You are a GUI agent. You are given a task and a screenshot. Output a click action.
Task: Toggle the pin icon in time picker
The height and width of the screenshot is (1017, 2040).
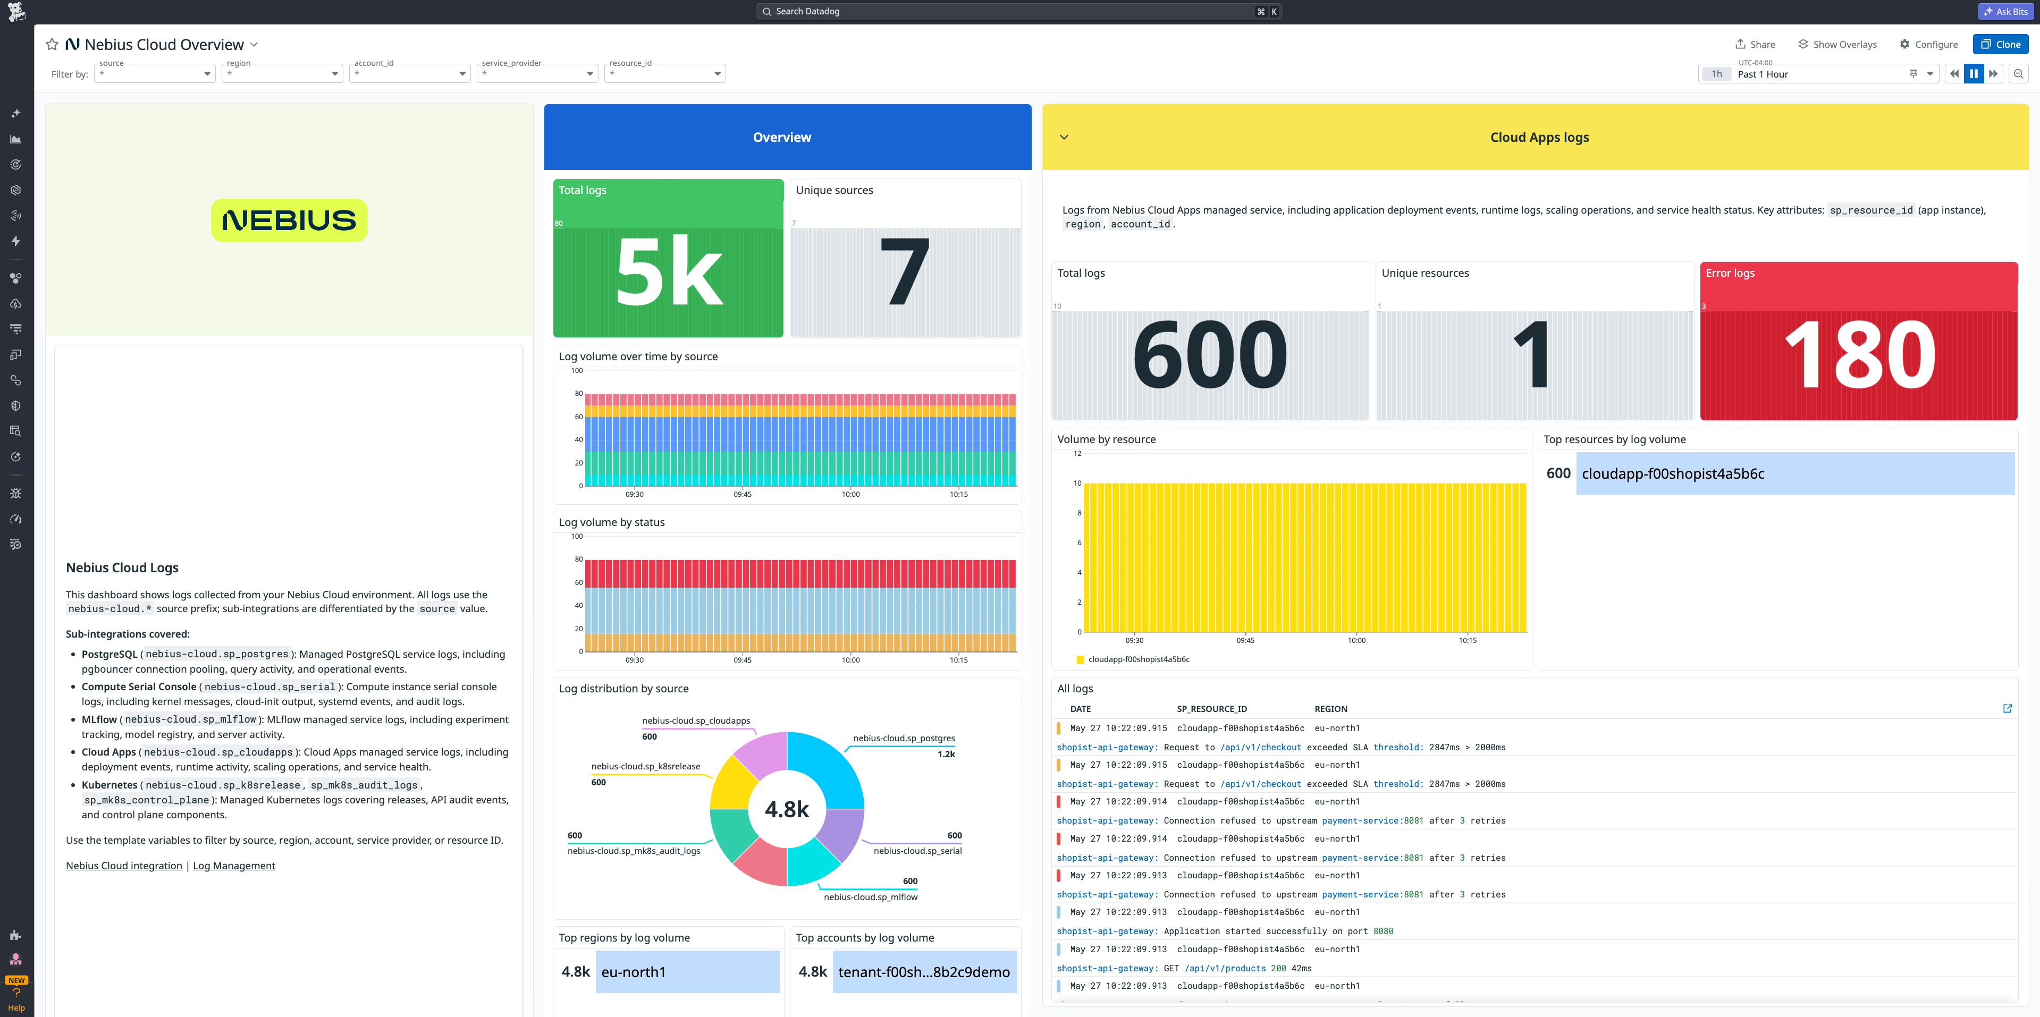point(1913,74)
